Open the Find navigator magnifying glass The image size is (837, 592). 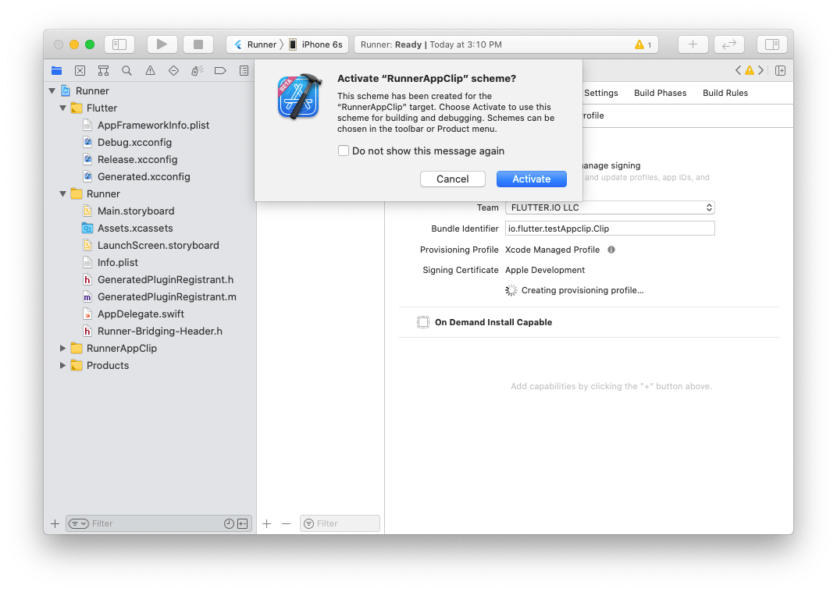pyautogui.click(x=126, y=70)
